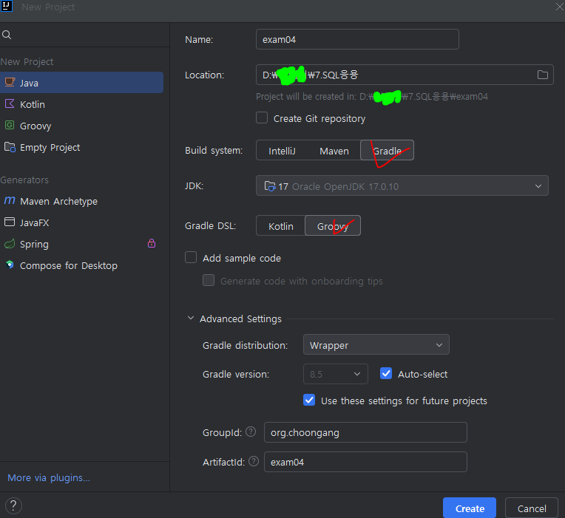Screen dimensions: 565x518
Task: Close the New Project dialog
Action: click(560, 6)
